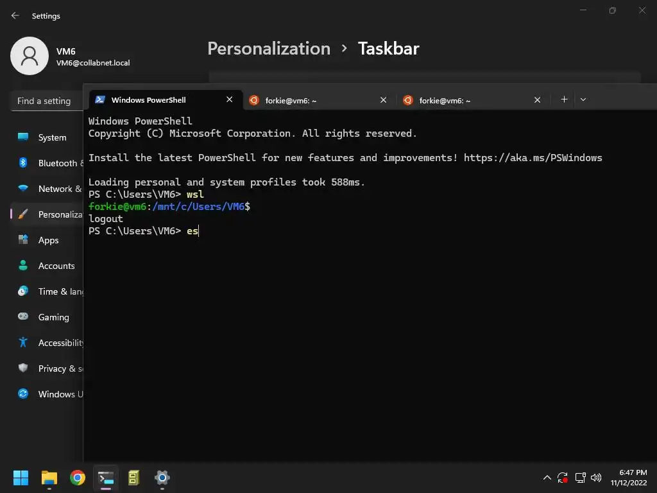This screenshot has width=657, height=493.
Task: Show hidden system tray icons chevron
Action: click(547, 478)
